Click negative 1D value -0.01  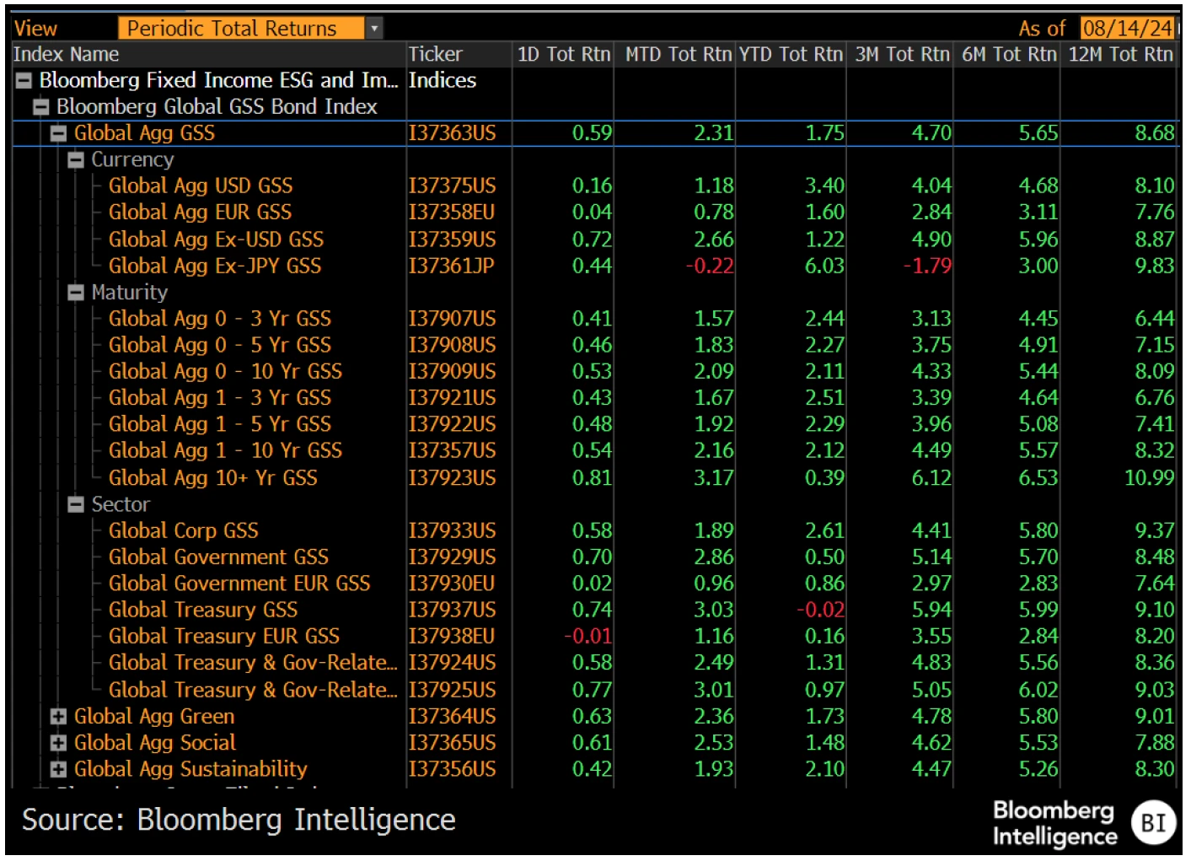587,637
